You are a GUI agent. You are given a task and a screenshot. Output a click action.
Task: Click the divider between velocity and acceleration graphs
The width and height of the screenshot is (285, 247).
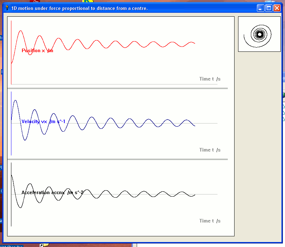point(117,159)
